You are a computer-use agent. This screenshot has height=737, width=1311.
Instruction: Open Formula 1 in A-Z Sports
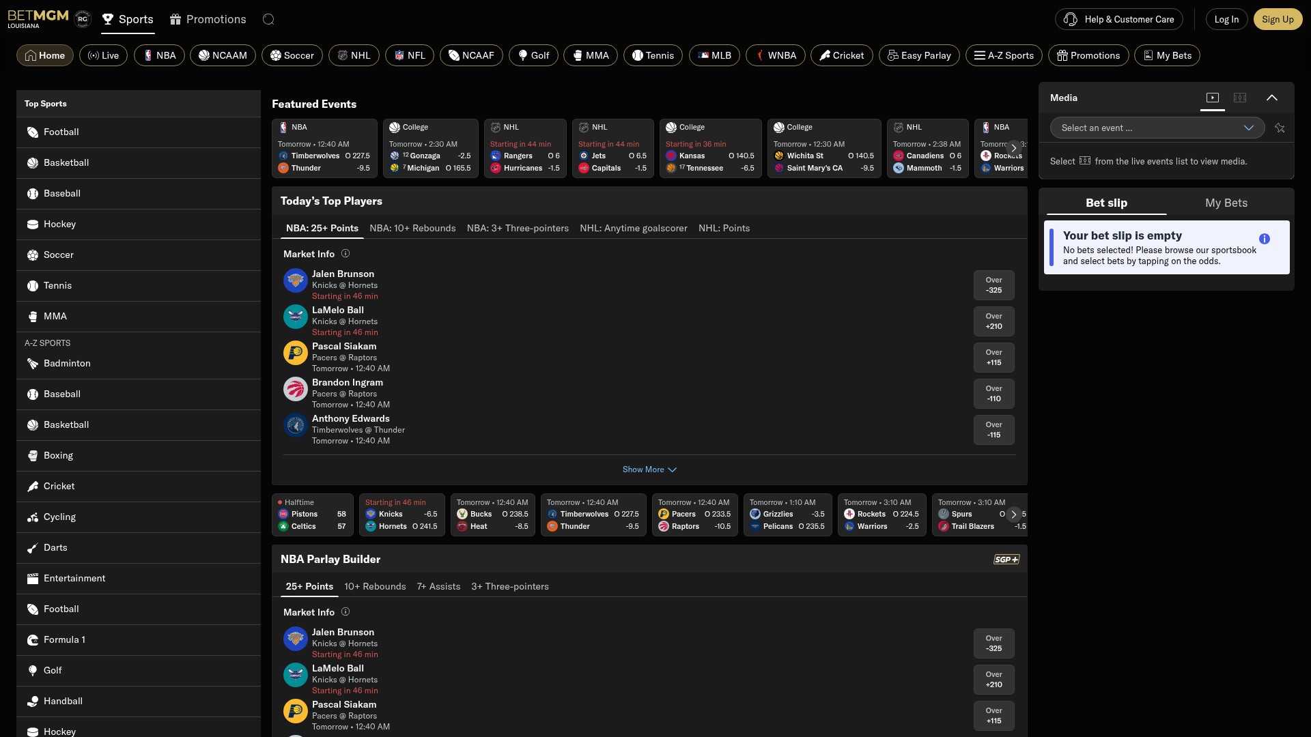[139, 640]
